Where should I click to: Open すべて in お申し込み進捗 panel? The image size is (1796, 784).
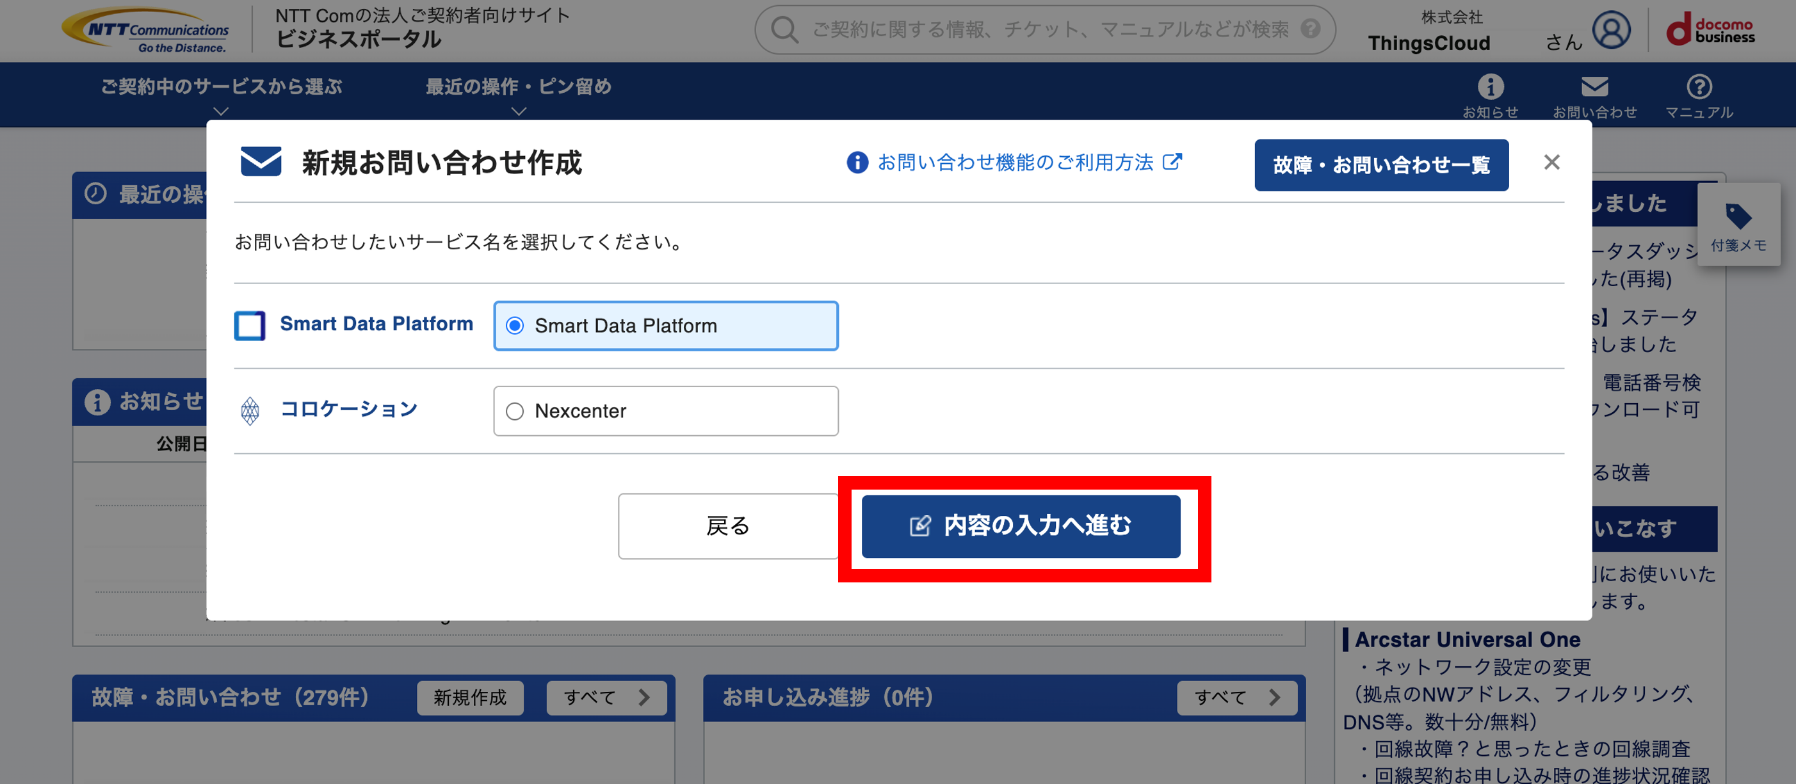(x=1237, y=698)
